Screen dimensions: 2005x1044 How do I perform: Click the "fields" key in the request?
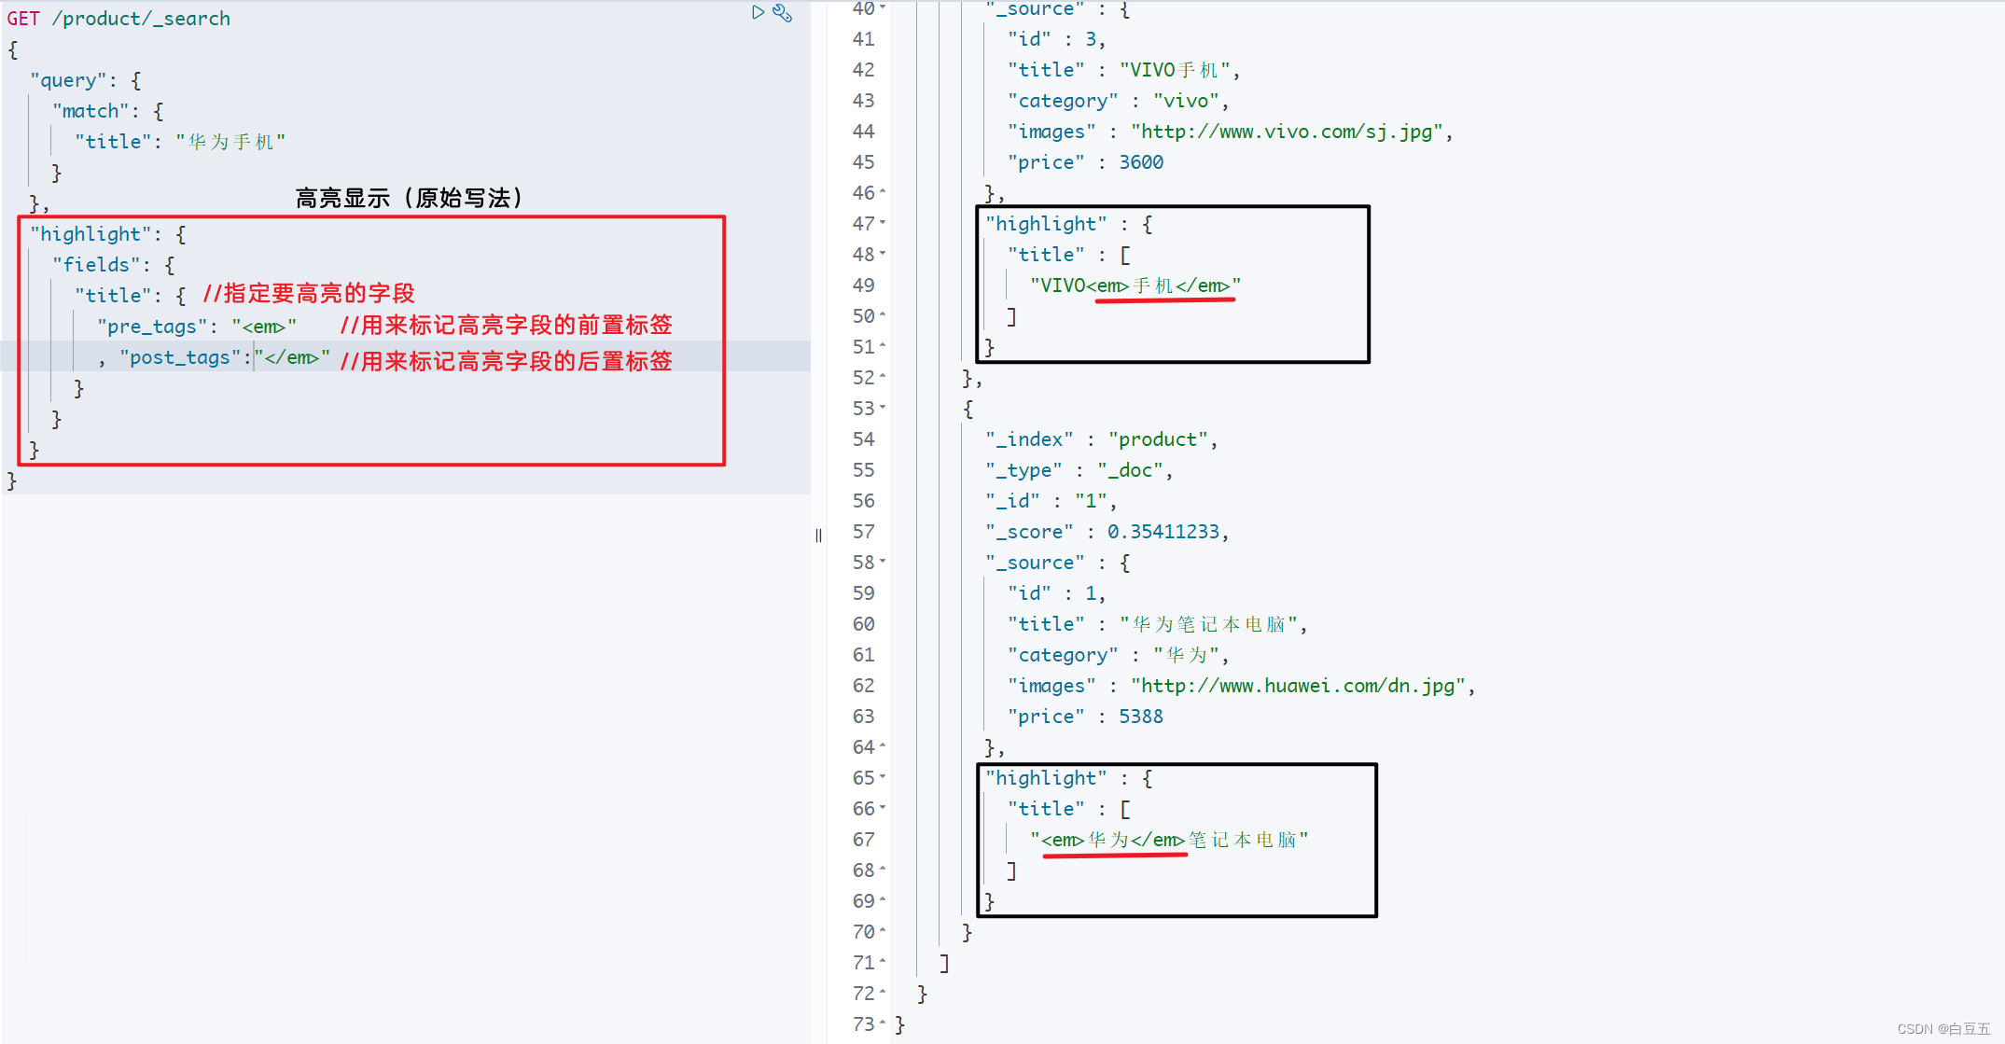97,265
